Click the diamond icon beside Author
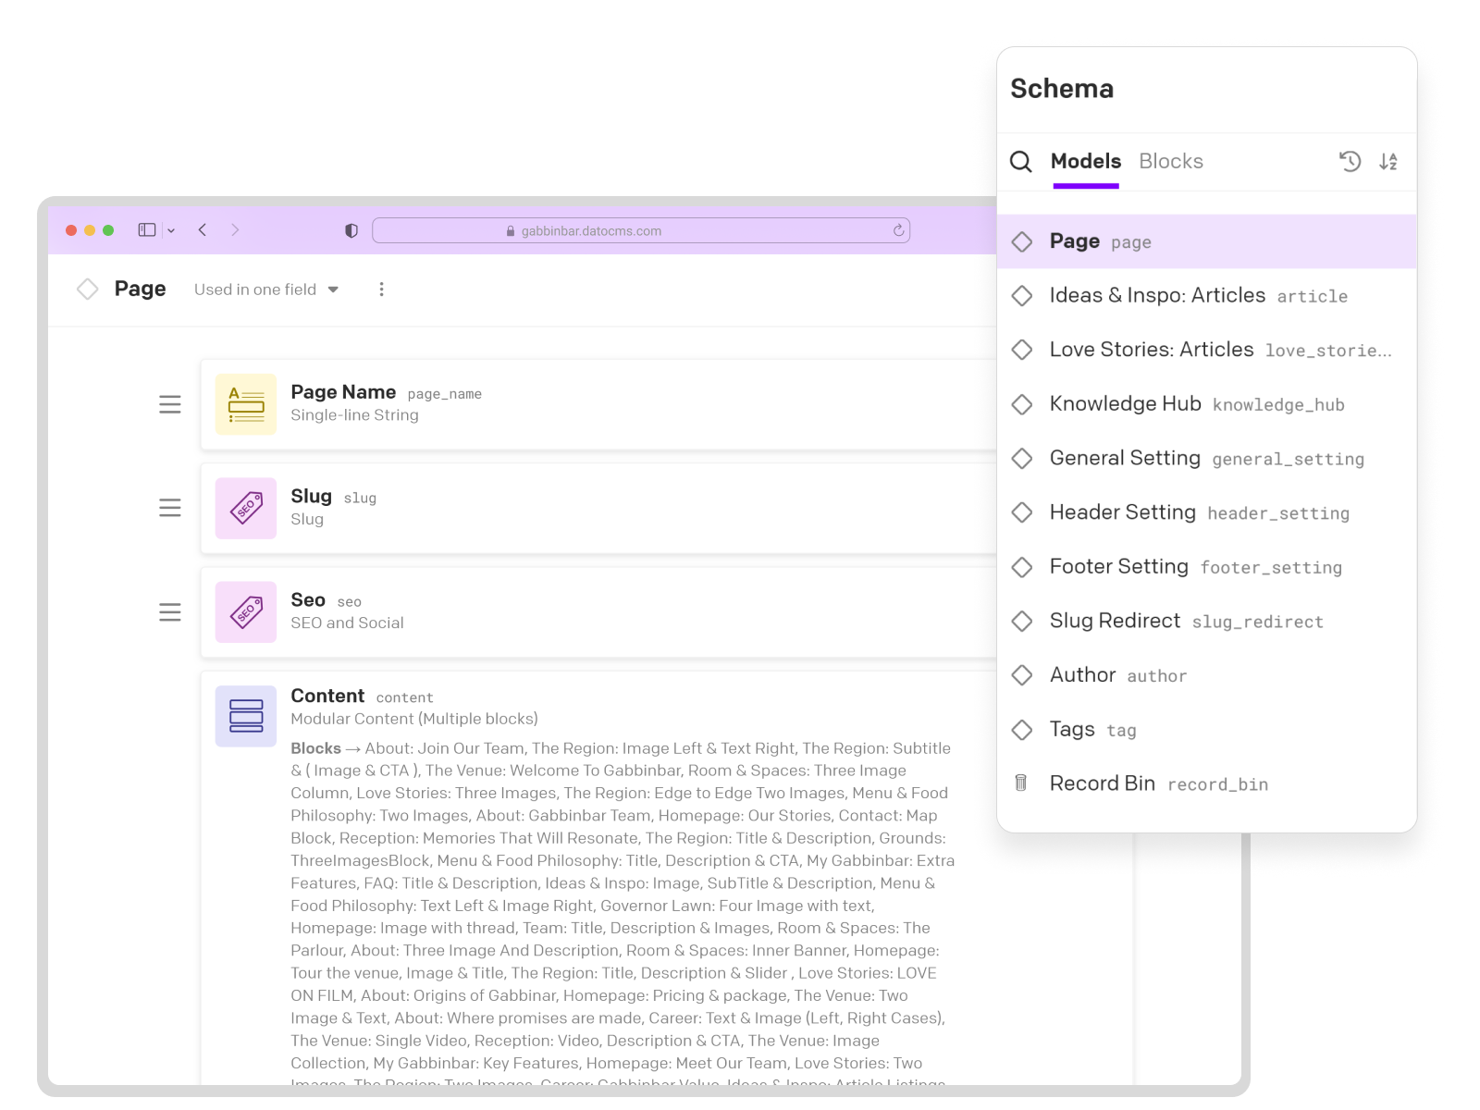 [x=1022, y=675]
